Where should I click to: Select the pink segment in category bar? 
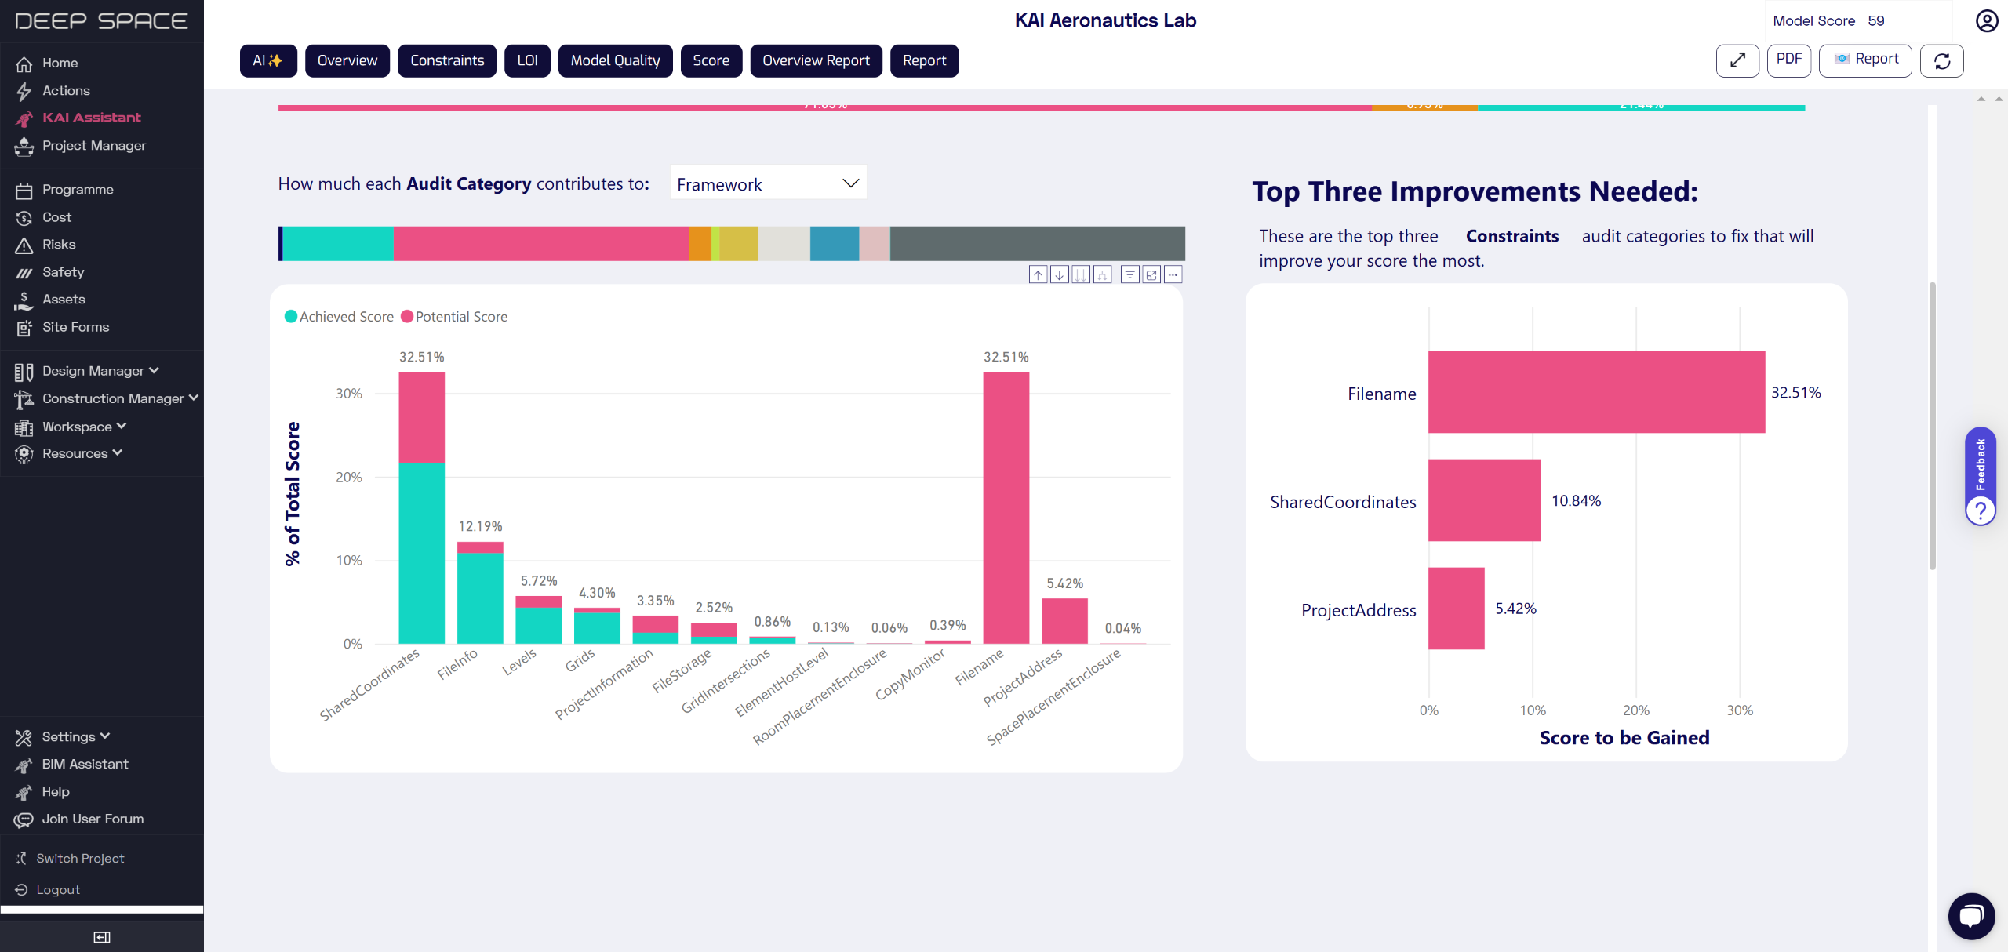click(540, 244)
